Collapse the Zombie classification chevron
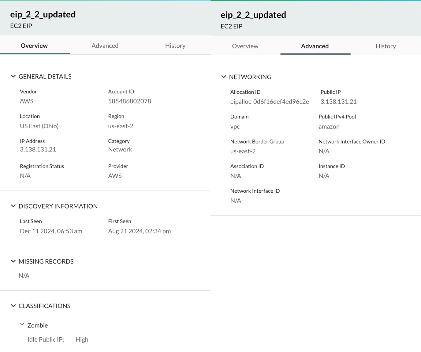This screenshot has height=352, width=421. click(x=22, y=325)
